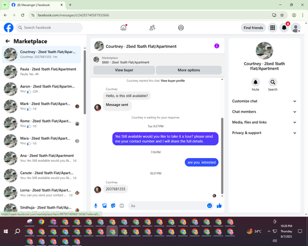Open the Windows Start menu
308x246 pixels.
tap(6, 231)
